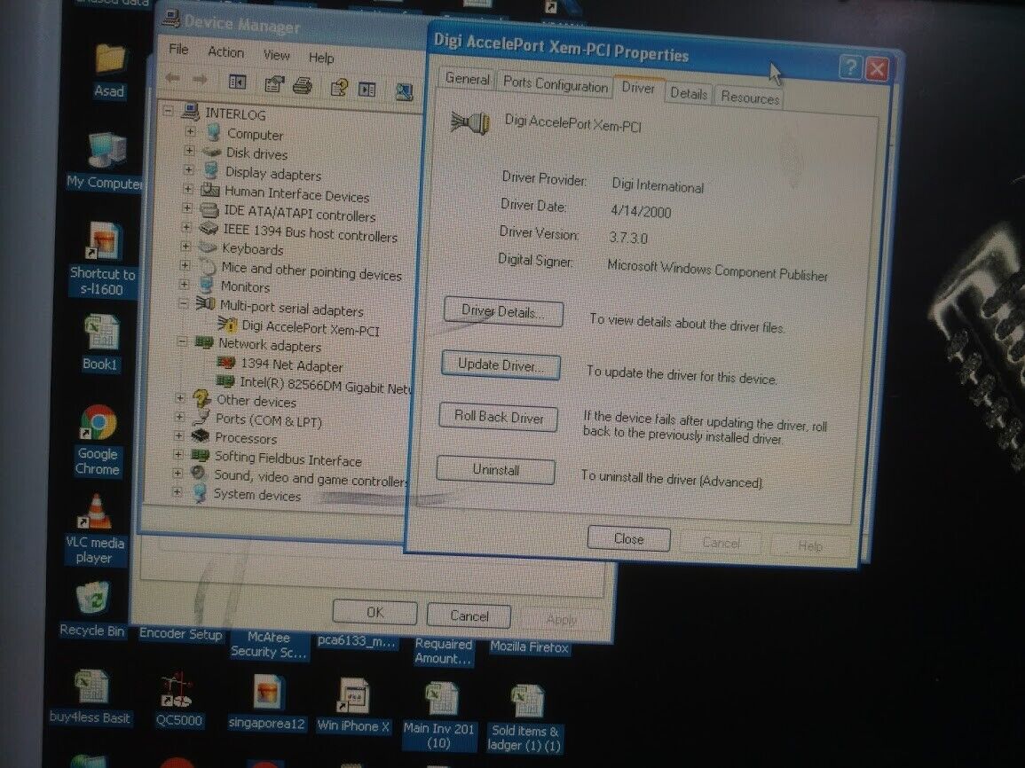This screenshot has width=1025, height=768.
Task: Select the Main Inv 201 (10) icon
Action: (x=438, y=716)
